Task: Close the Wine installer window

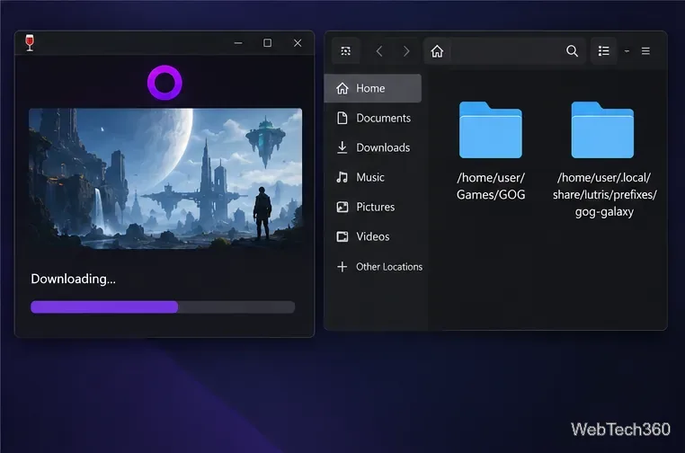Action: (x=298, y=43)
